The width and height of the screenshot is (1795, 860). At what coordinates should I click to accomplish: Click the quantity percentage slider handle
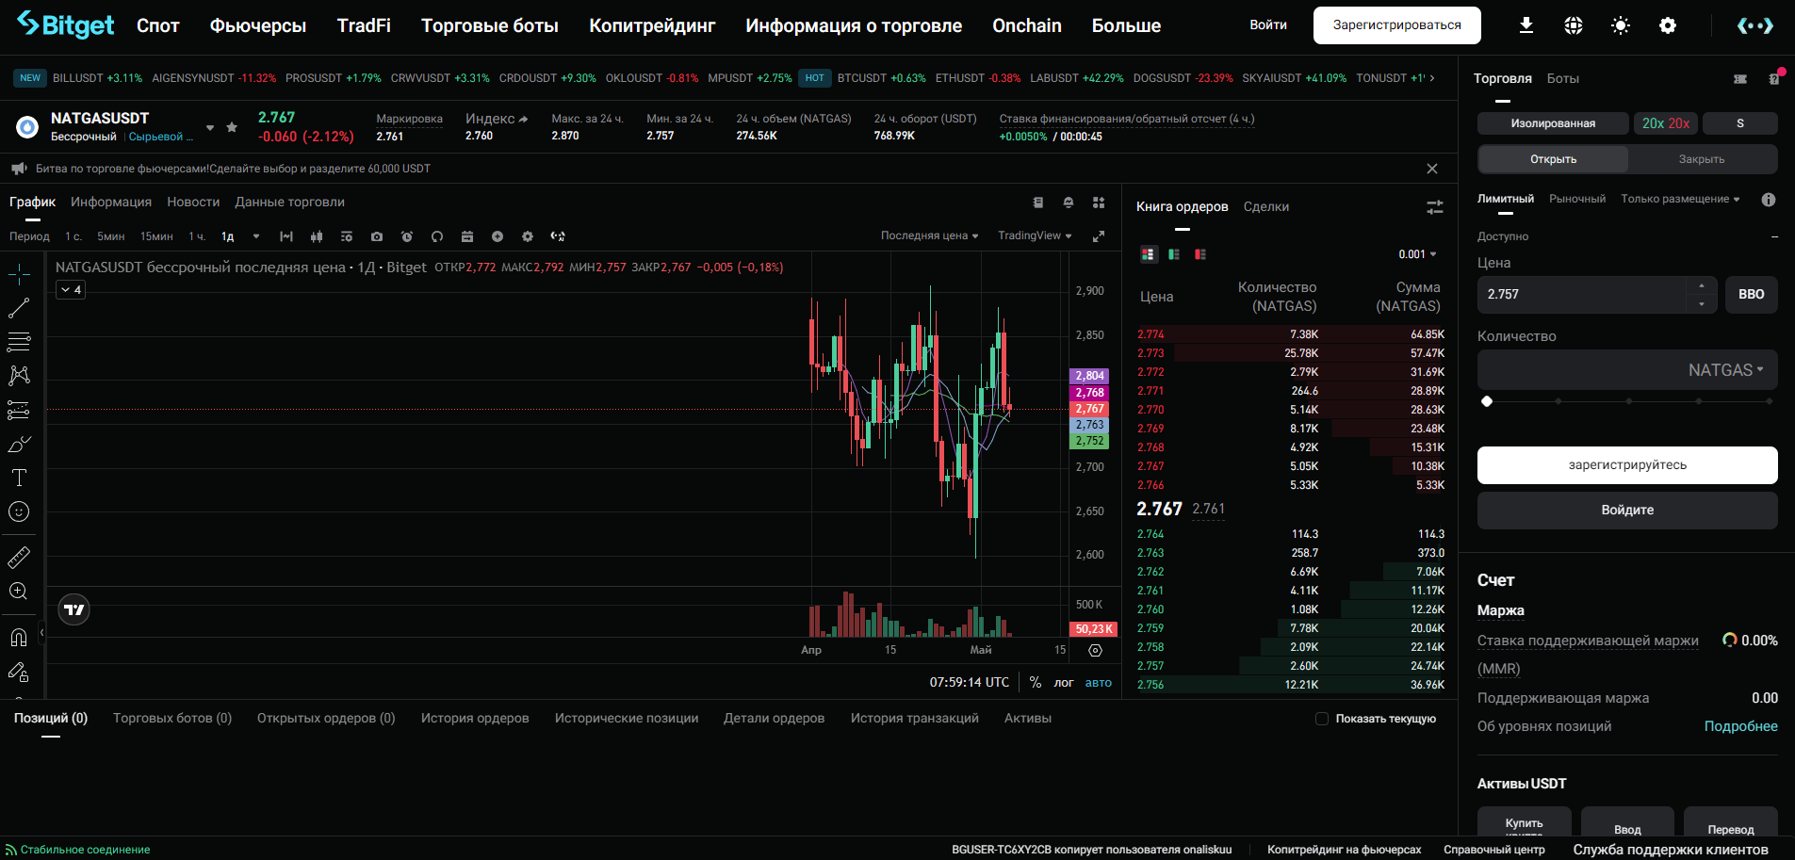click(1487, 401)
